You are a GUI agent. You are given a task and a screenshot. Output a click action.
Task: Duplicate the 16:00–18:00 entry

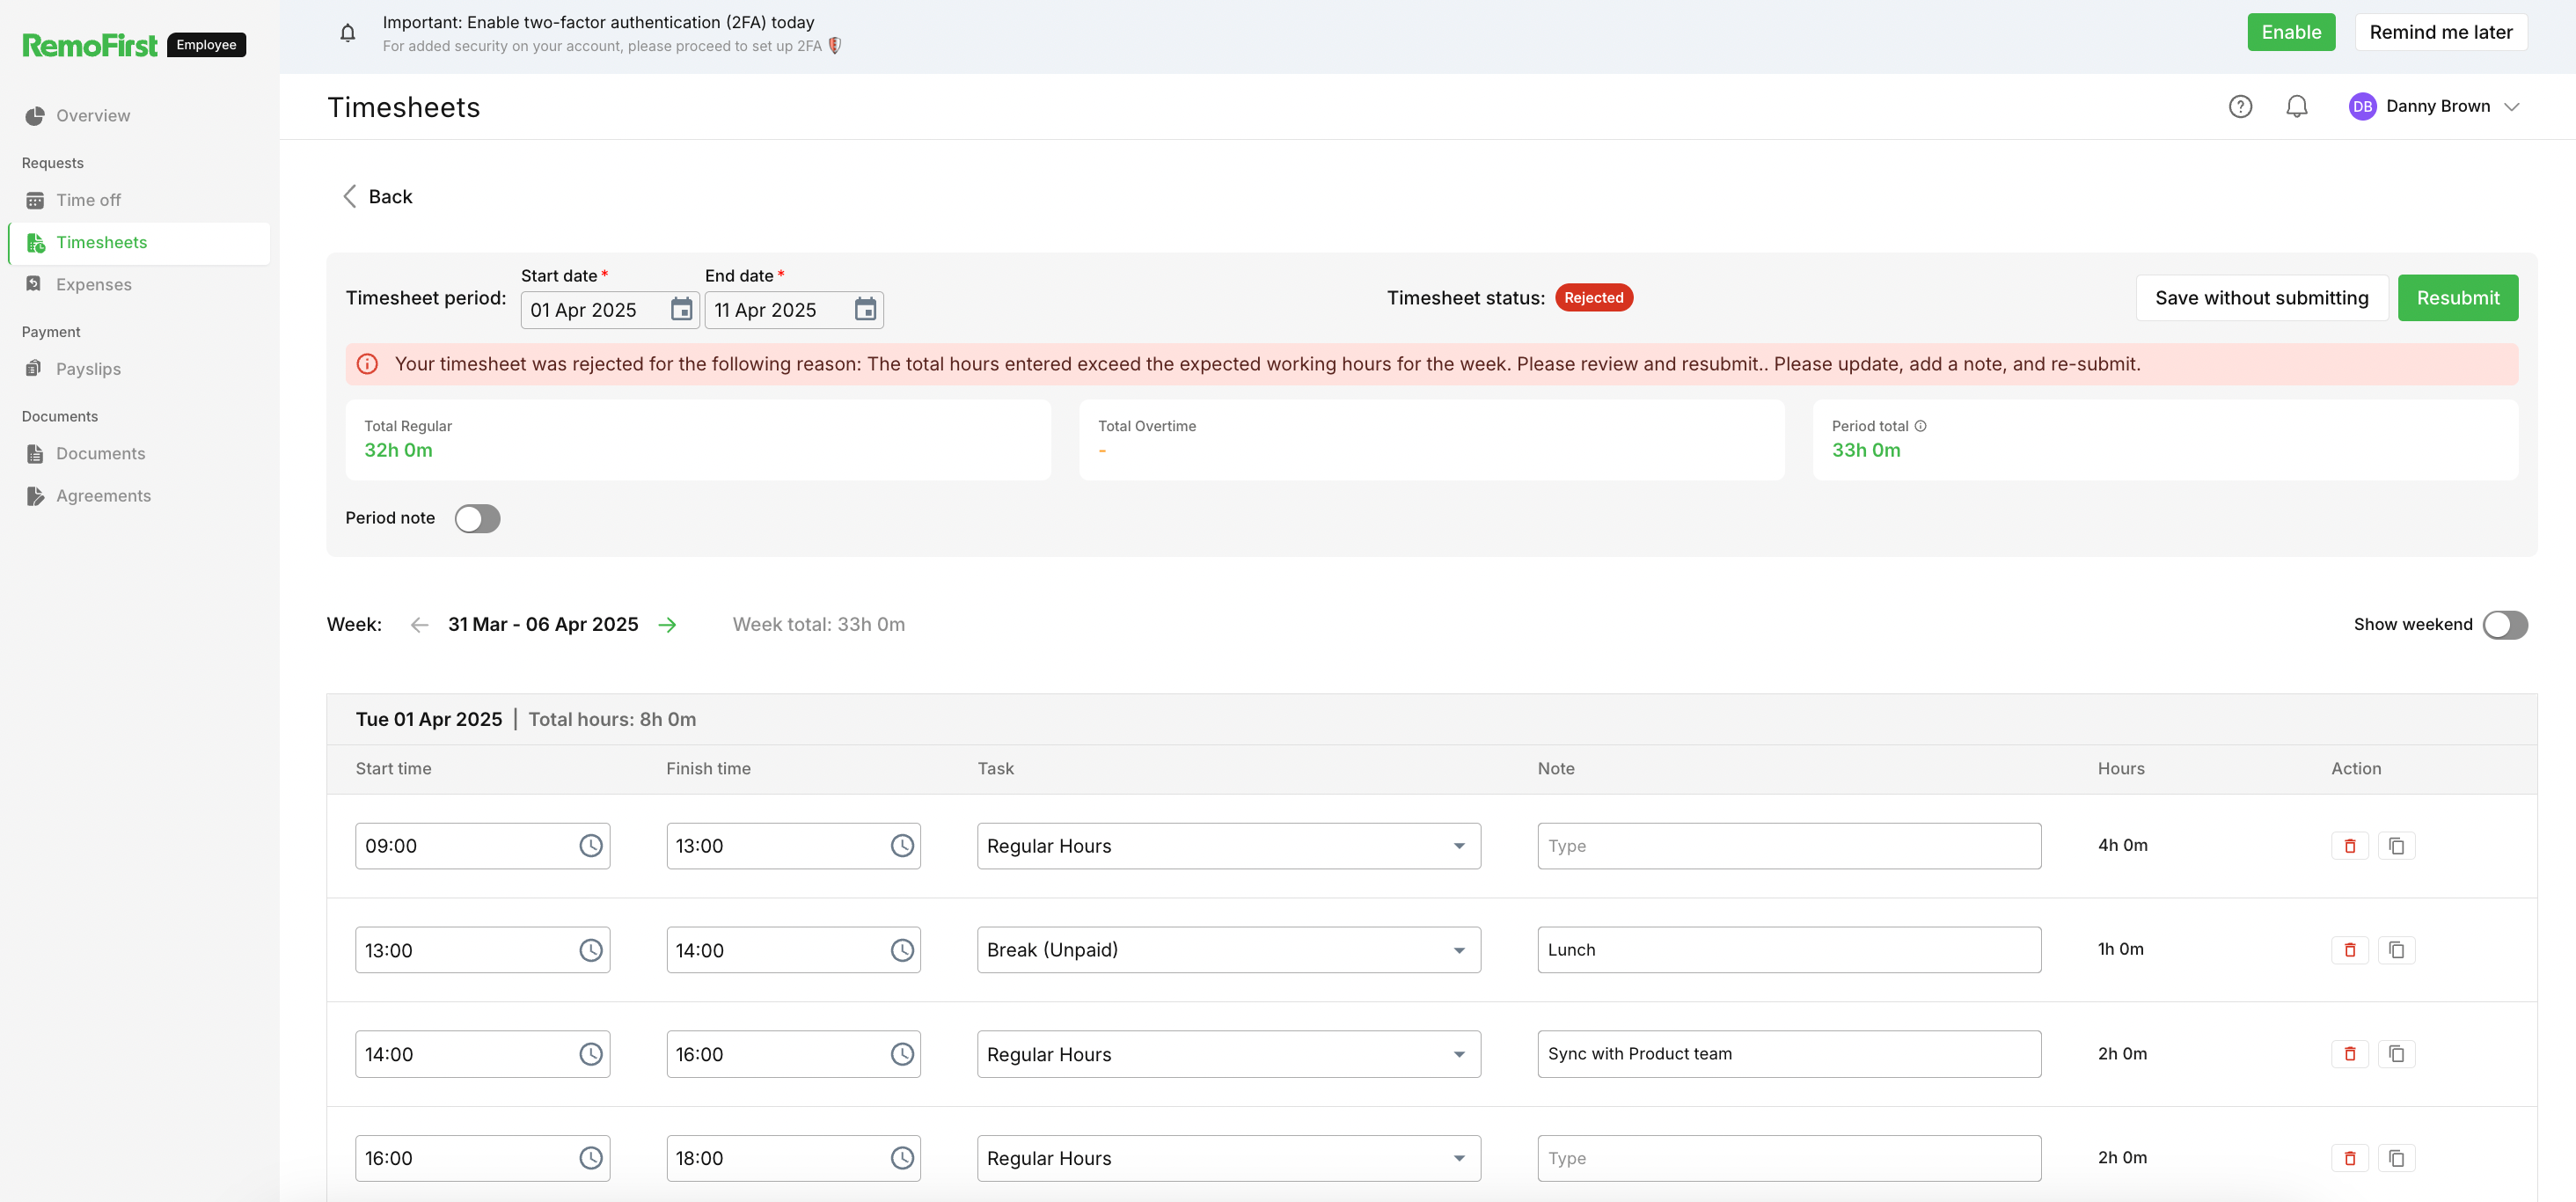tap(2397, 1158)
